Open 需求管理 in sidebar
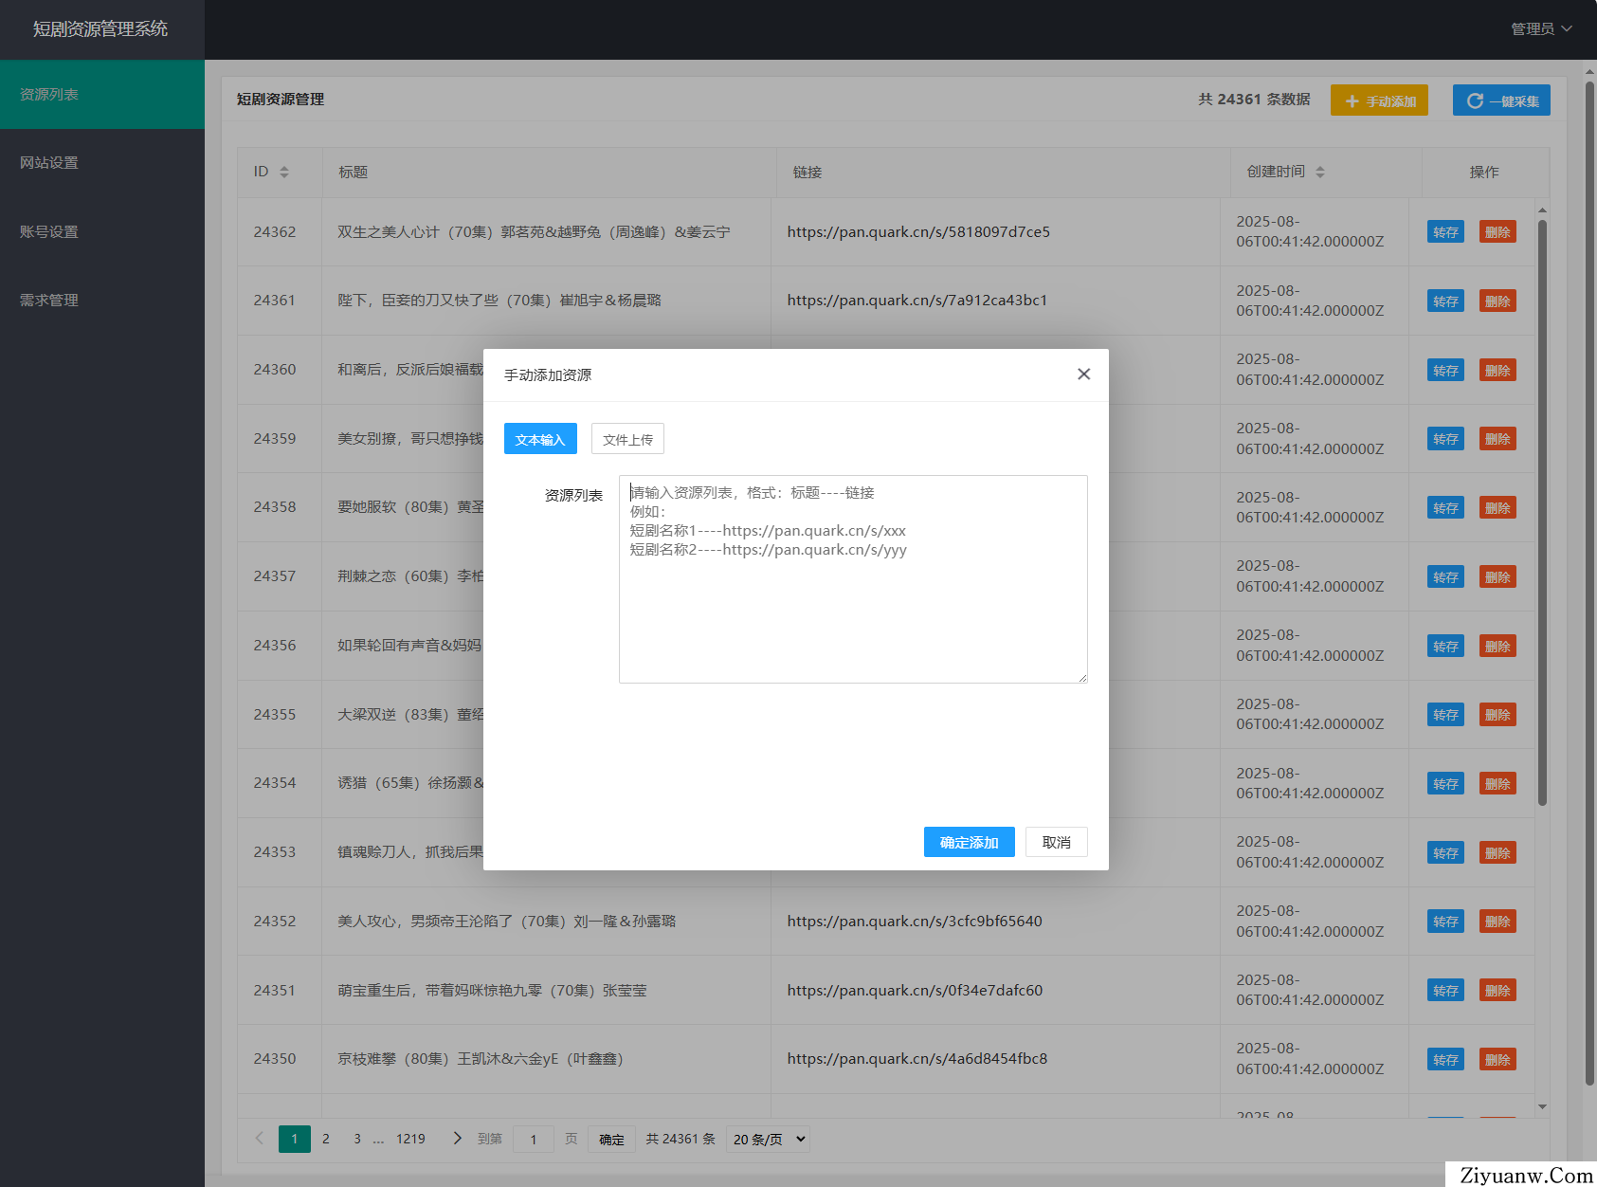 [x=49, y=301]
